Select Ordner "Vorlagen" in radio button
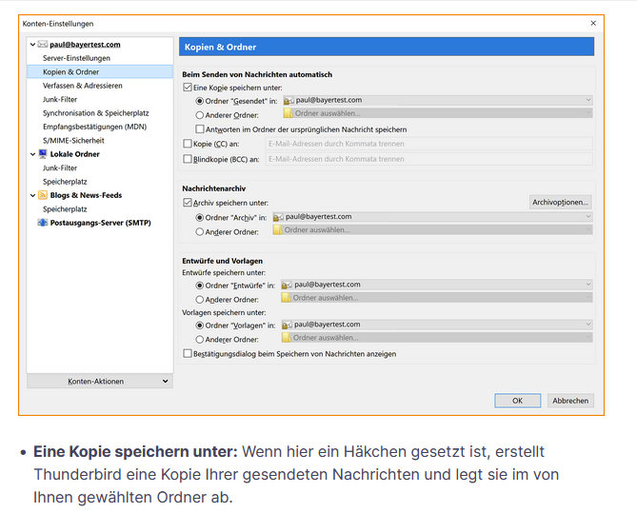 point(199,326)
